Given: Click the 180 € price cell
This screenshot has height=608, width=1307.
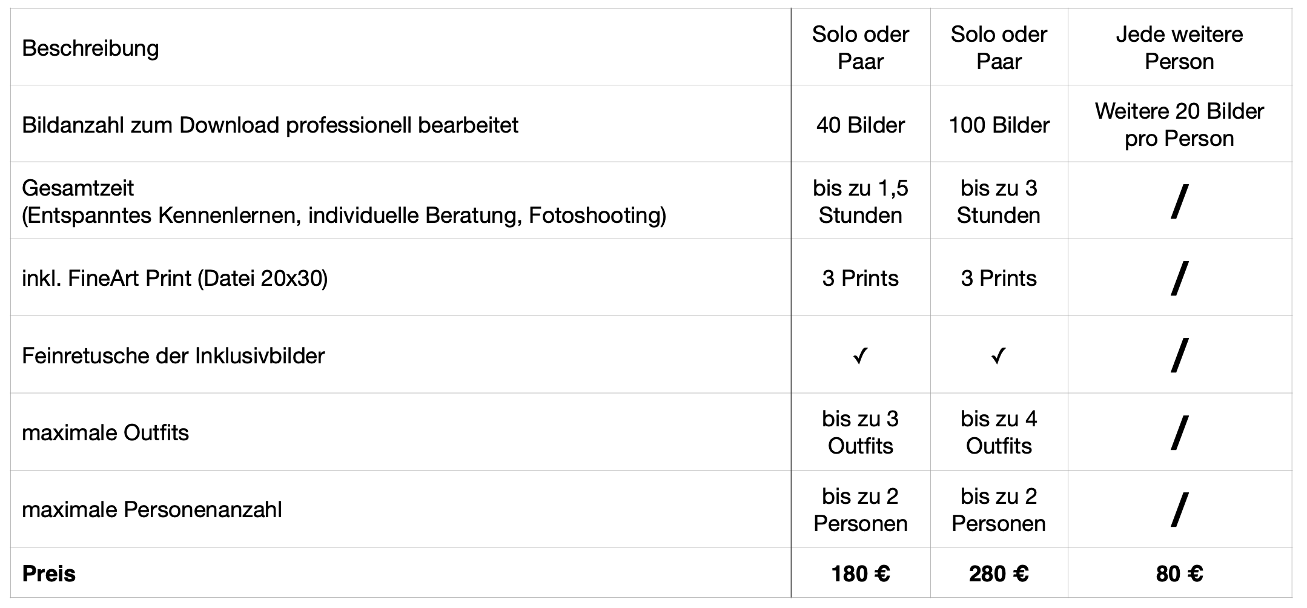Looking at the screenshot, I should coord(860,573).
